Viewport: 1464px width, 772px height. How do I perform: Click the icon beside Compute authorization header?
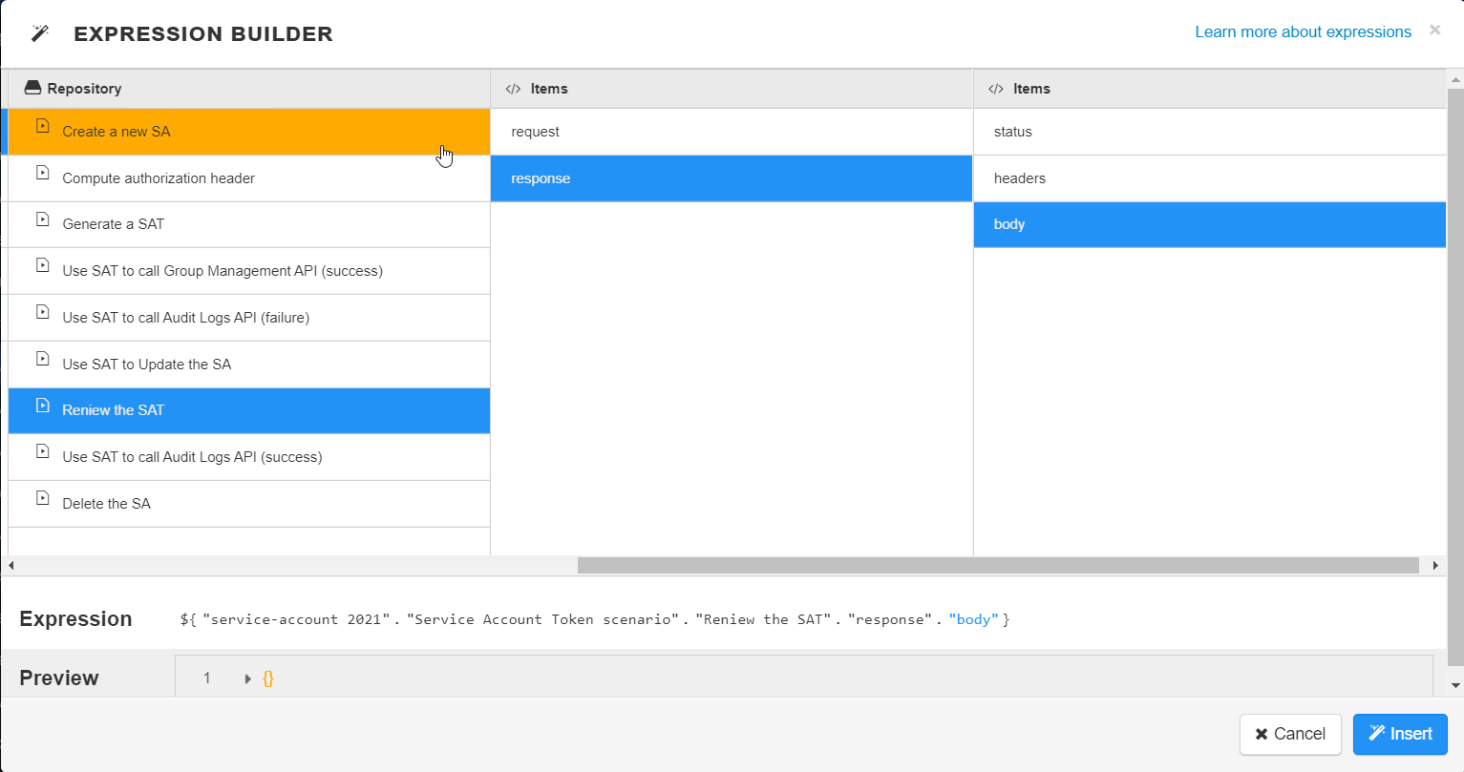(x=42, y=173)
